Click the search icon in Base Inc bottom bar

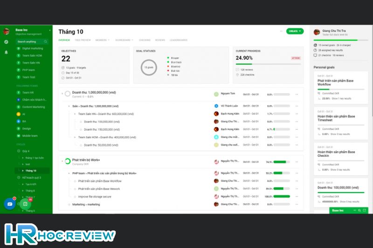[x=359, y=210]
